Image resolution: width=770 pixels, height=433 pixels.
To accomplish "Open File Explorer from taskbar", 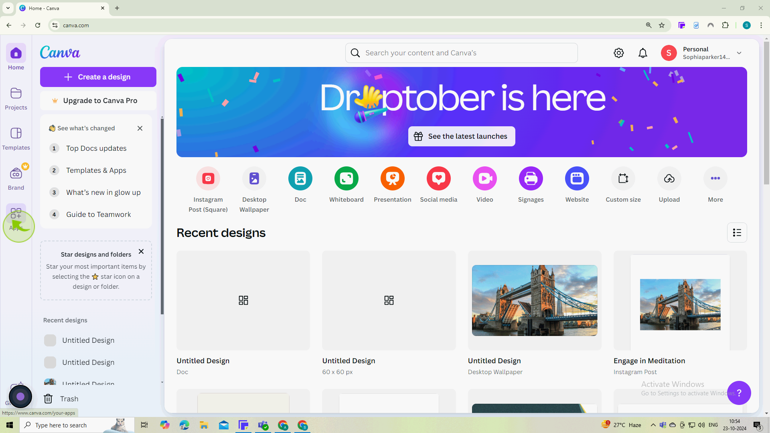I will [x=204, y=425].
